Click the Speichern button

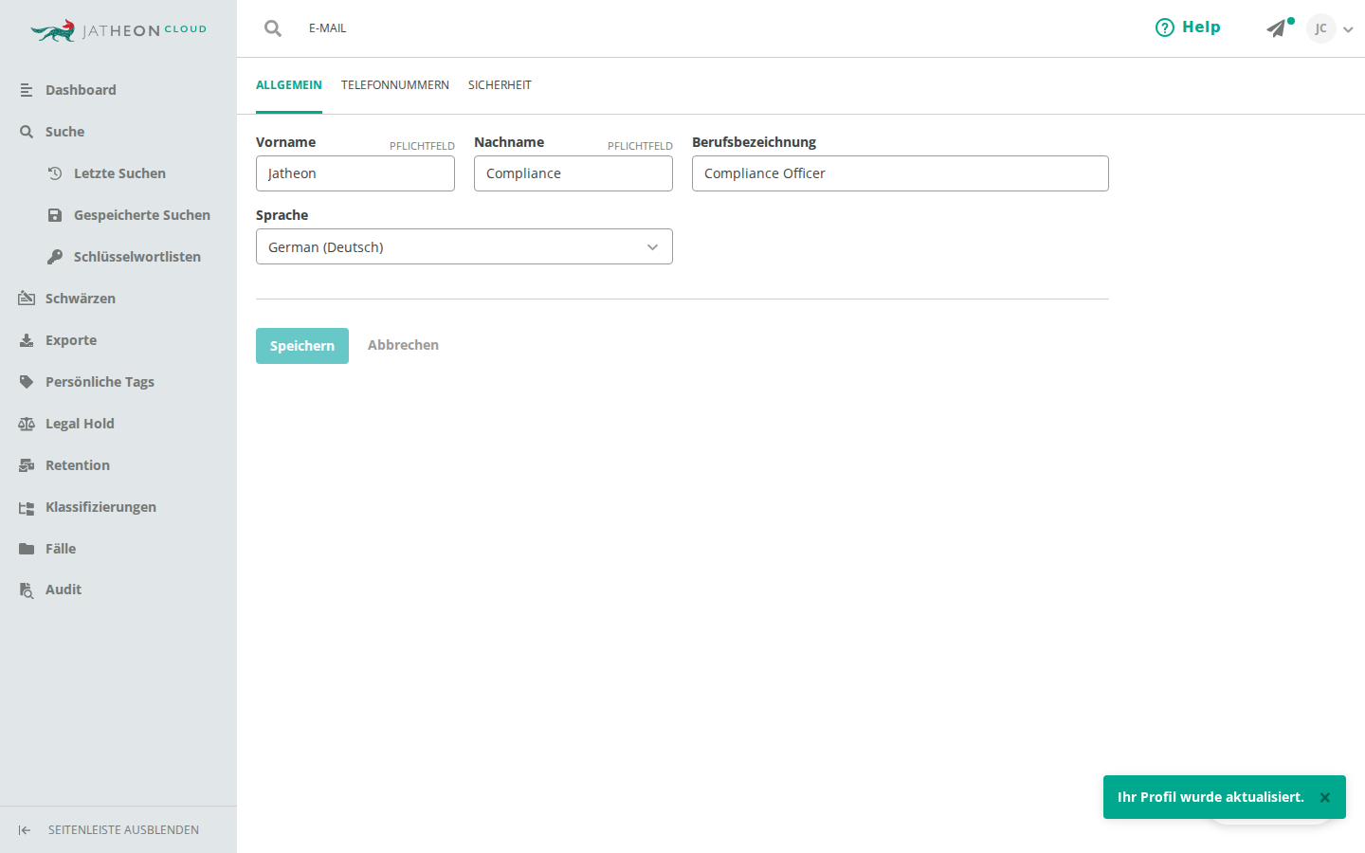302,346
